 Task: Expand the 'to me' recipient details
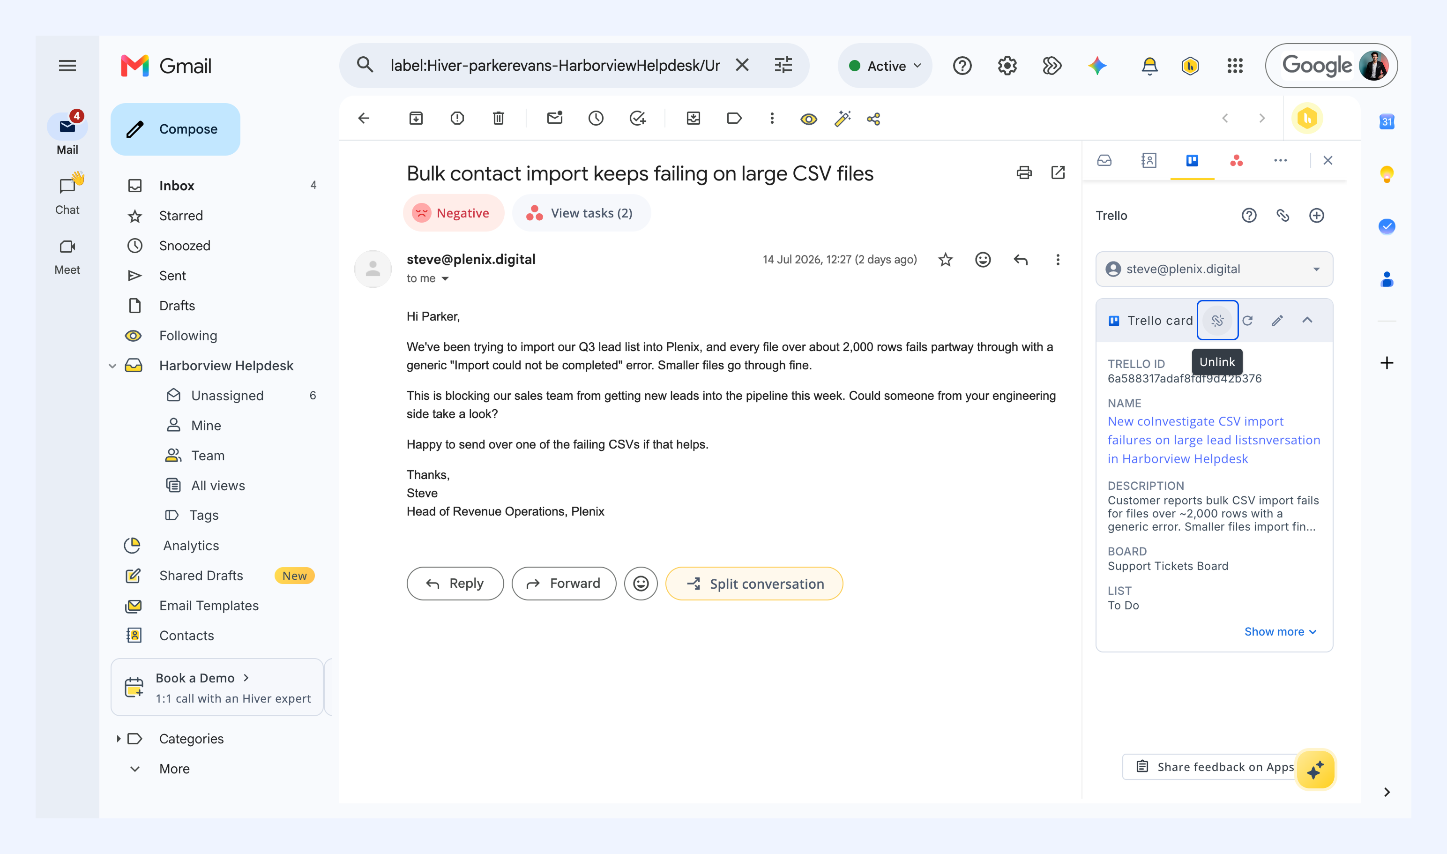(x=445, y=279)
